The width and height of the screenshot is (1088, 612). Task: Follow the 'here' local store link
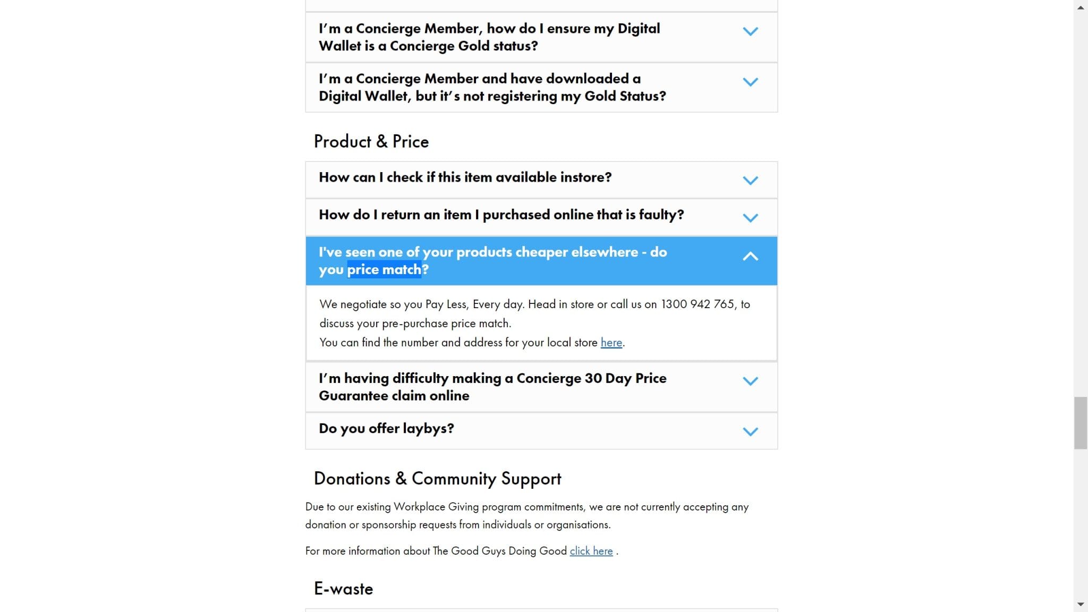[x=611, y=343]
